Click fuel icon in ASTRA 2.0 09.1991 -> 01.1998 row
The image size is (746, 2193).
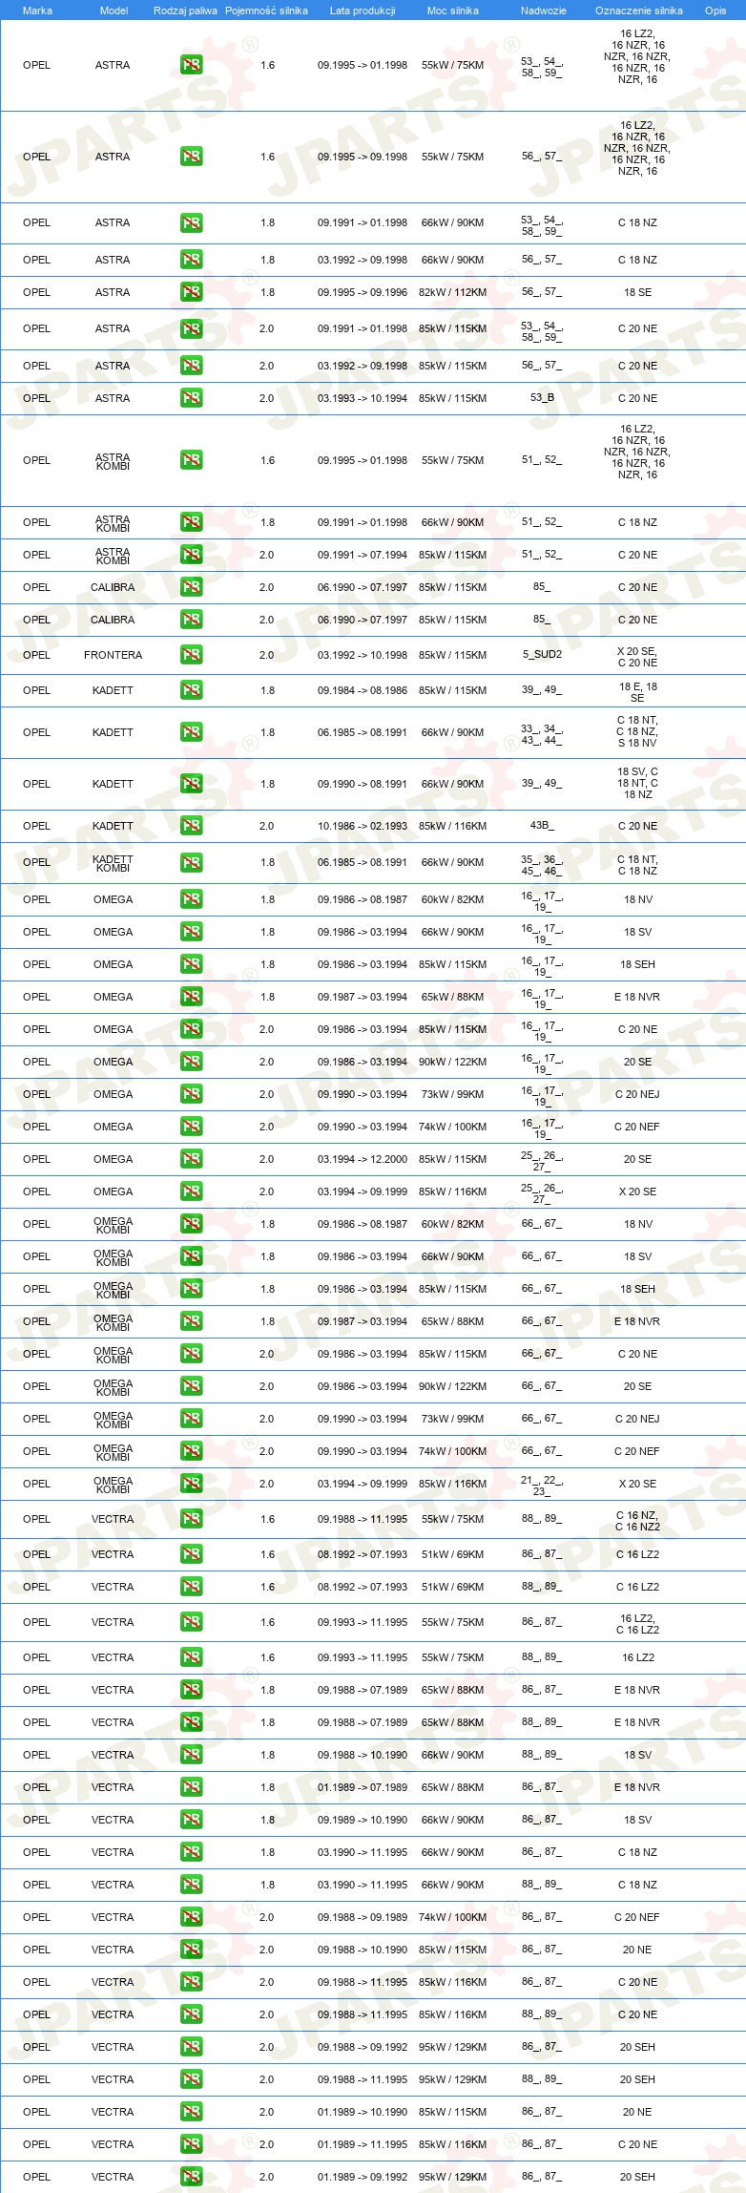point(191,328)
